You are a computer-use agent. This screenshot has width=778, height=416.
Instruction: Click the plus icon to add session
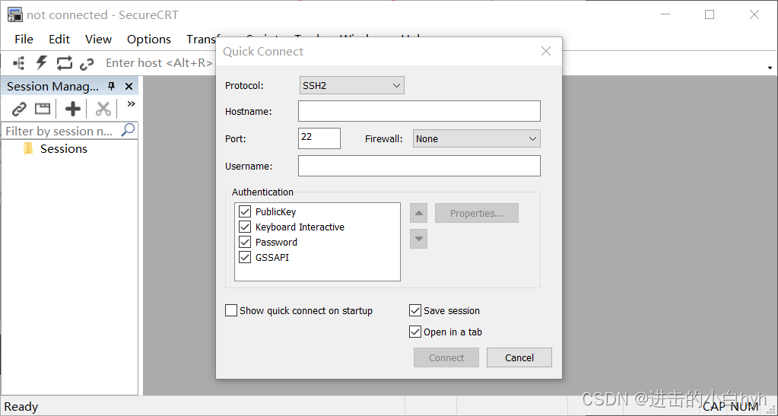73,109
